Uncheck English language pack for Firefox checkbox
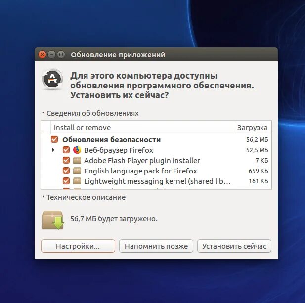The height and width of the screenshot is (303, 305). point(66,171)
